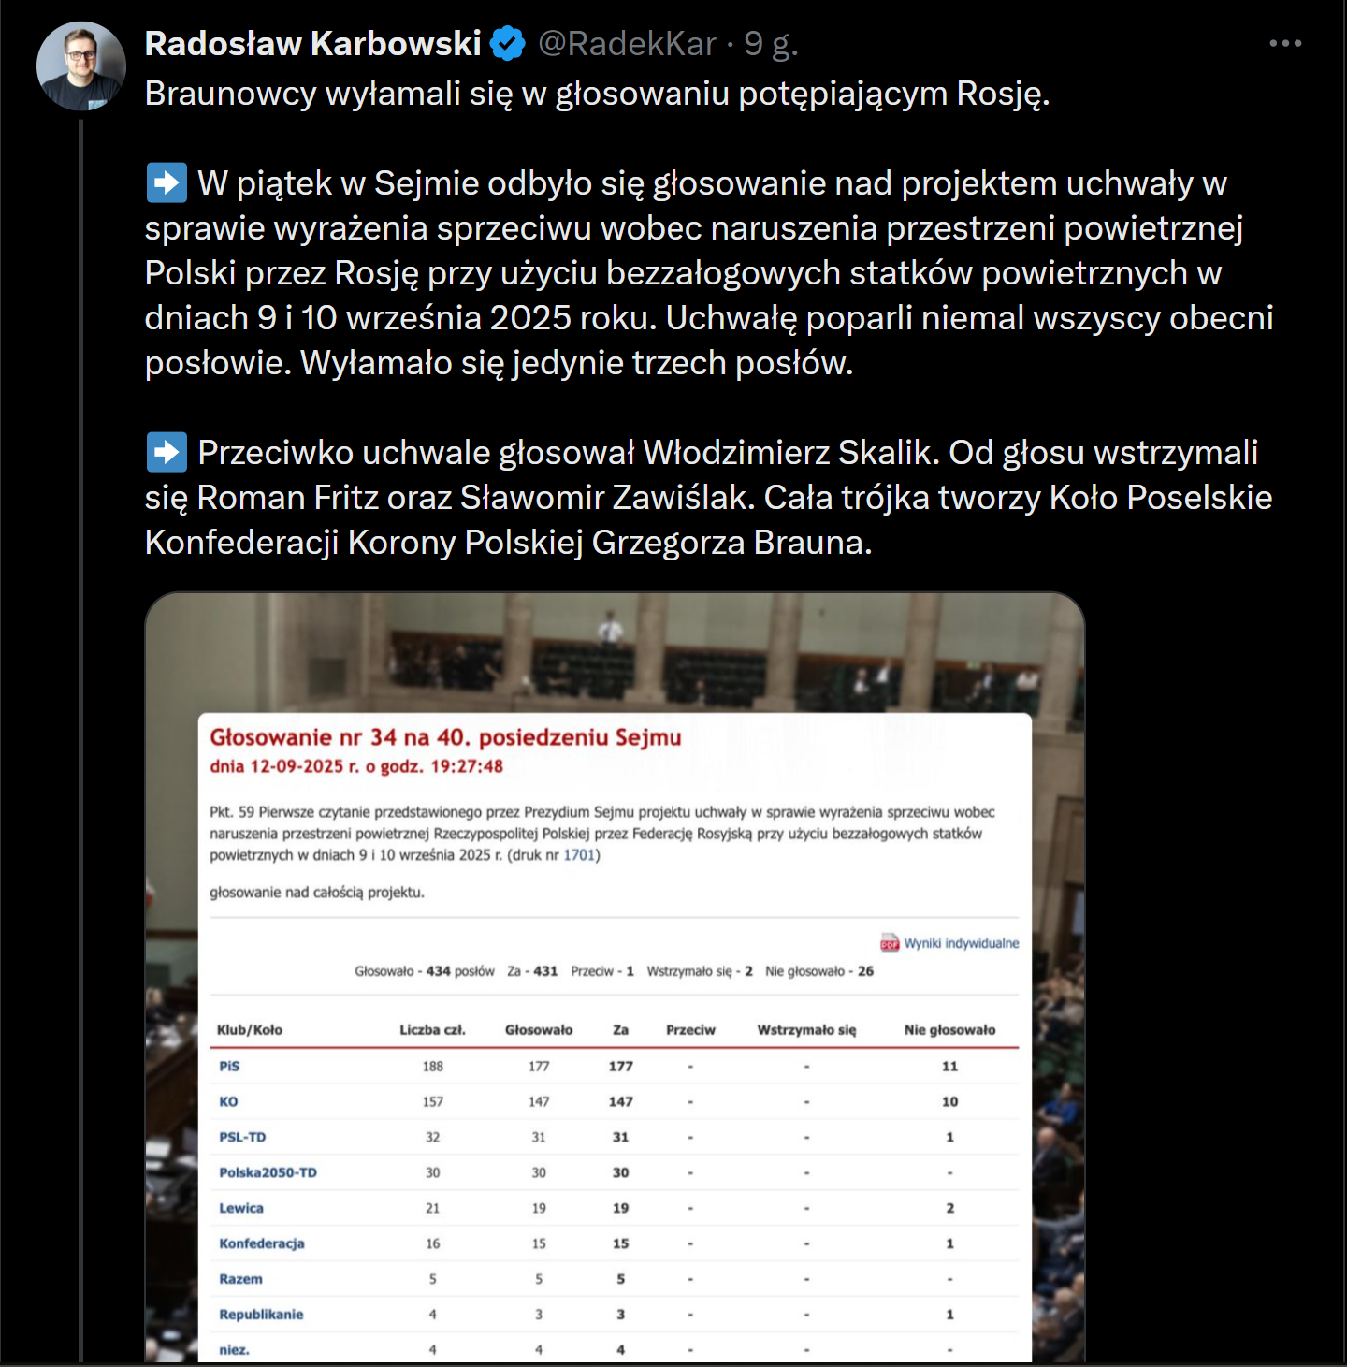Enlarge the Sejm chamber photo attachment
Viewport: 1347px width, 1367px height.
pyautogui.click(x=615, y=655)
